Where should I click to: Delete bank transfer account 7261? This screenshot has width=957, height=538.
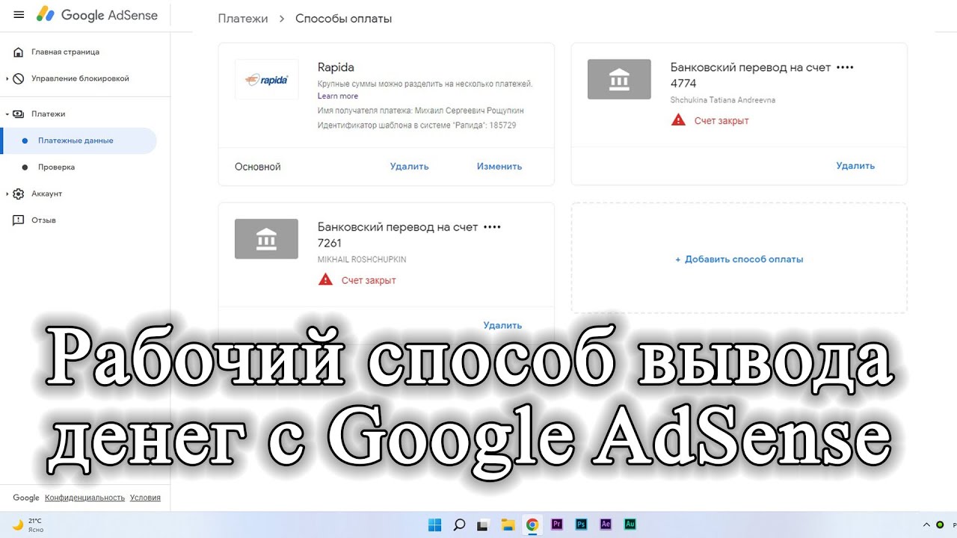tap(502, 325)
